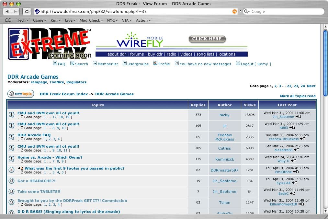Click newest-post arrow beside '9 footer' topic
Image resolution: width=328 pixels, height=219 pixels.
pyautogui.click(x=20, y=168)
